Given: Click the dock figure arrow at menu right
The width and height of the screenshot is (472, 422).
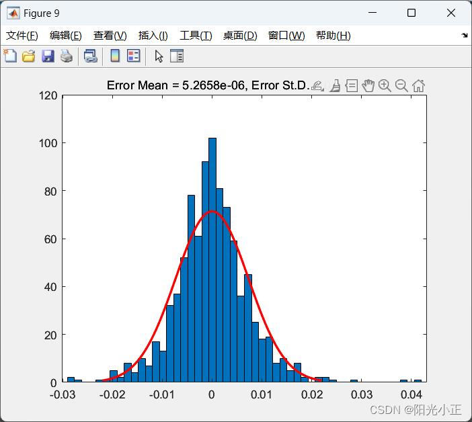Looking at the screenshot, I should [x=465, y=36].
